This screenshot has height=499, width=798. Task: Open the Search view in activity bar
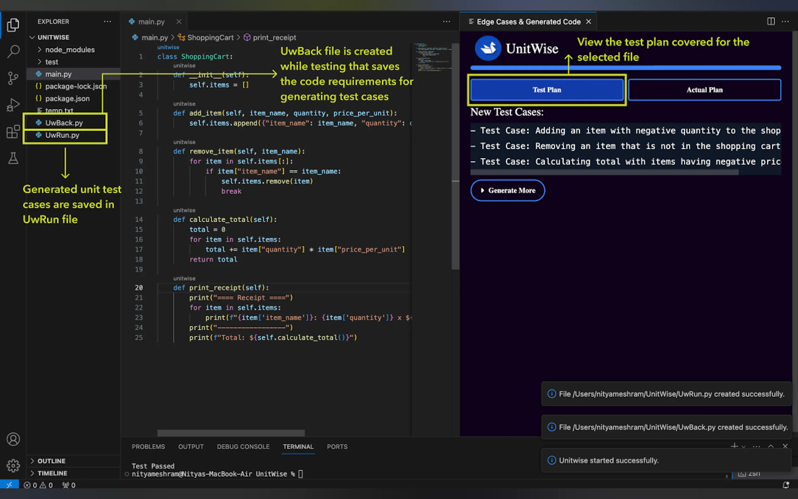[x=13, y=52]
